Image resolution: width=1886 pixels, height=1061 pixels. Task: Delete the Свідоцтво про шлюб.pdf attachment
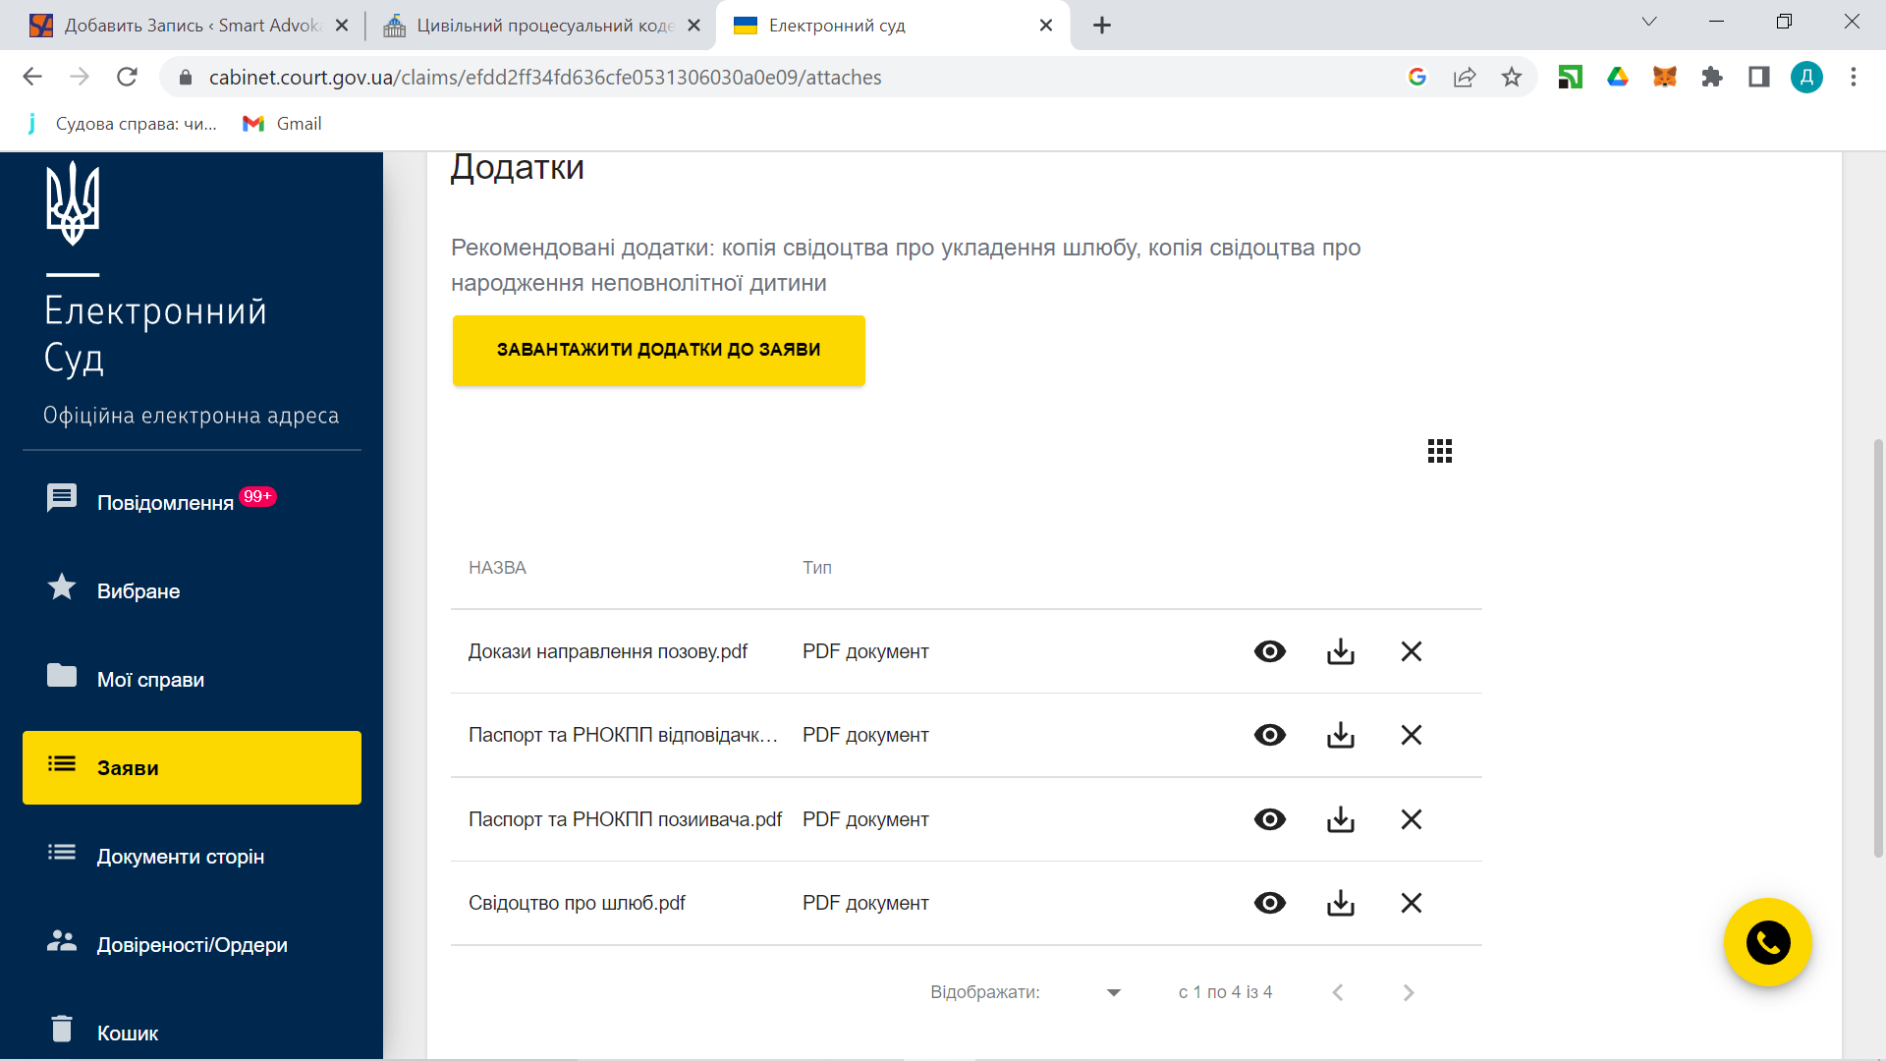click(x=1411, y=903)
